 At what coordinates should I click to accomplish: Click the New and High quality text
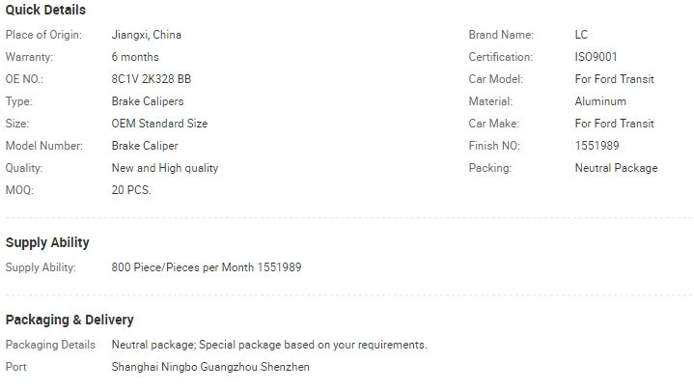pyautogui.click(x=165, y=168)
